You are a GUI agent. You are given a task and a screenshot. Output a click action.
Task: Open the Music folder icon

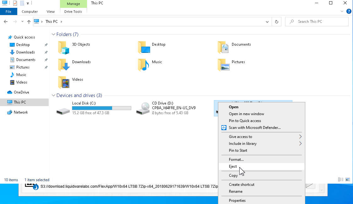[x=144, y=65]
